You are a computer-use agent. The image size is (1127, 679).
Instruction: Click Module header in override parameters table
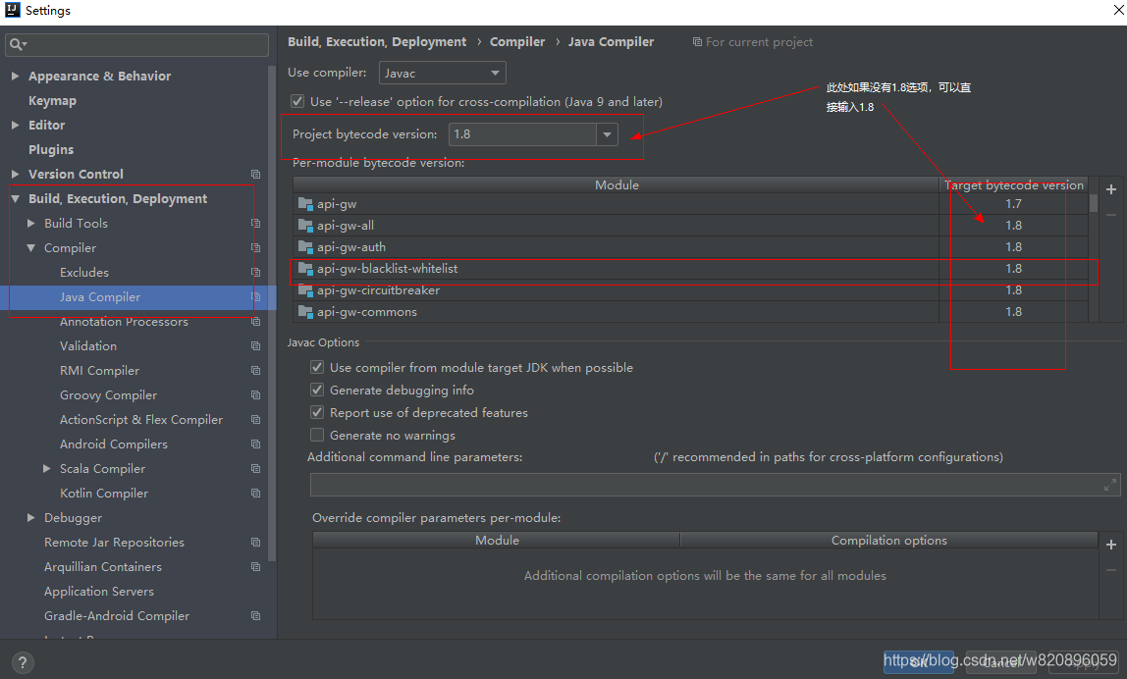pos(497,541)
